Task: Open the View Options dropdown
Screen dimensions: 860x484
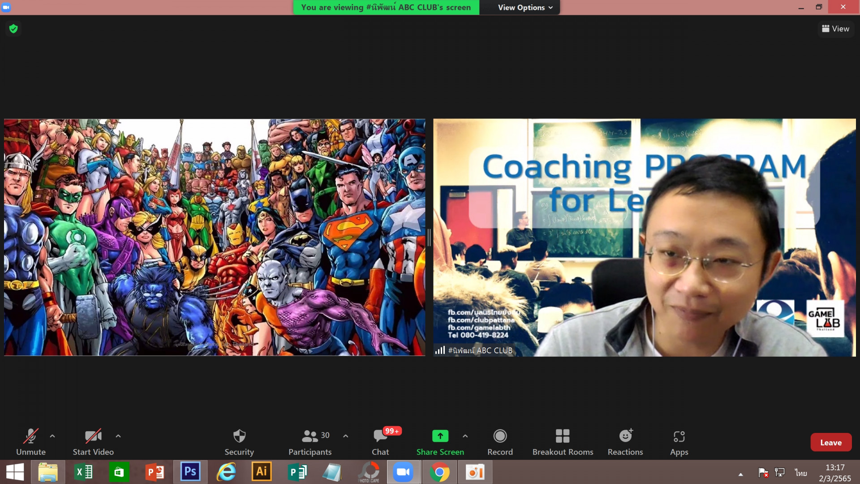Action: (x=525, y=7)
